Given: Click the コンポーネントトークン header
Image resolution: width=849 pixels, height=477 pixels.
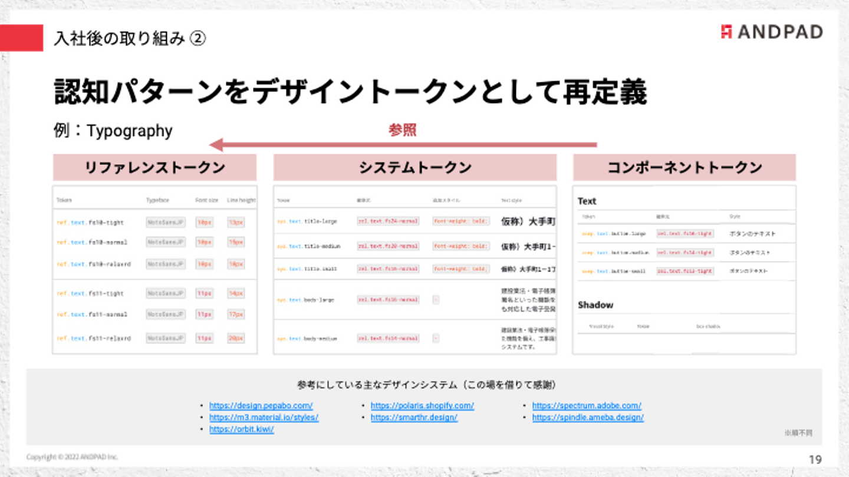Looking at the screenshot, I should (685, 168).
